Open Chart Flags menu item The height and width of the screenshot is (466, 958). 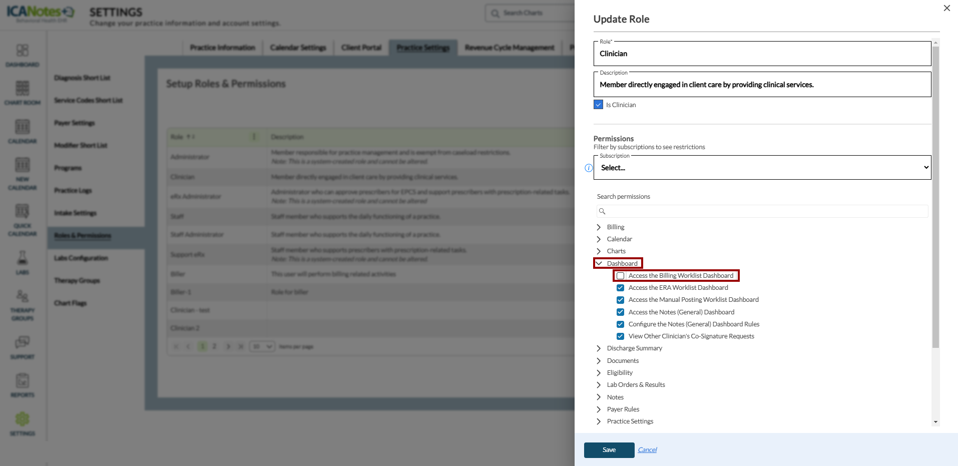[71, 303]
